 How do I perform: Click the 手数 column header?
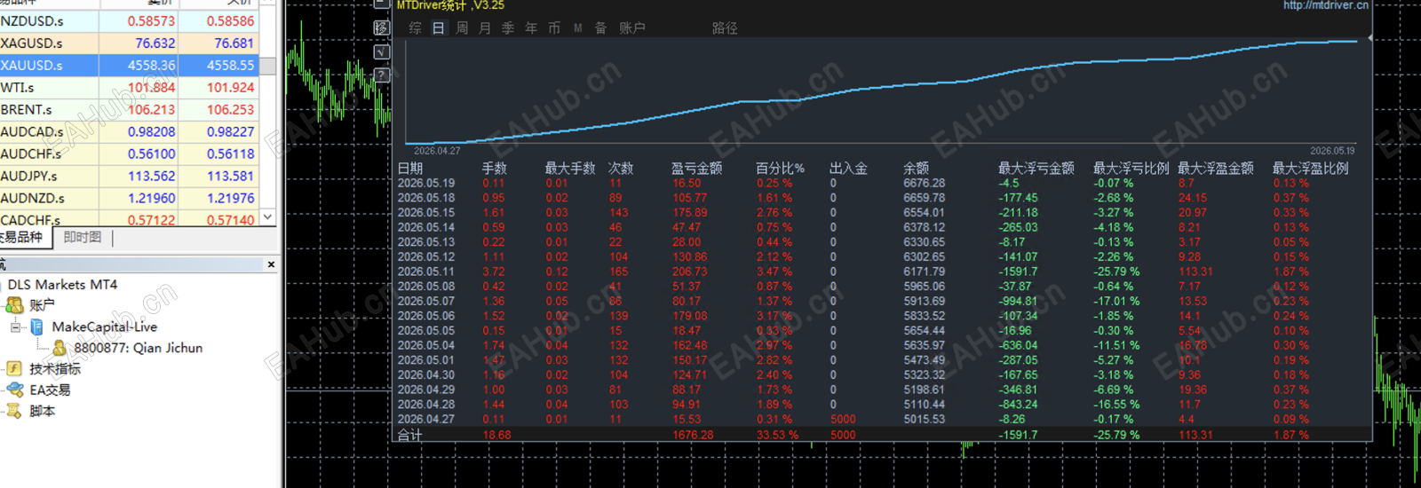click(495, 168)
